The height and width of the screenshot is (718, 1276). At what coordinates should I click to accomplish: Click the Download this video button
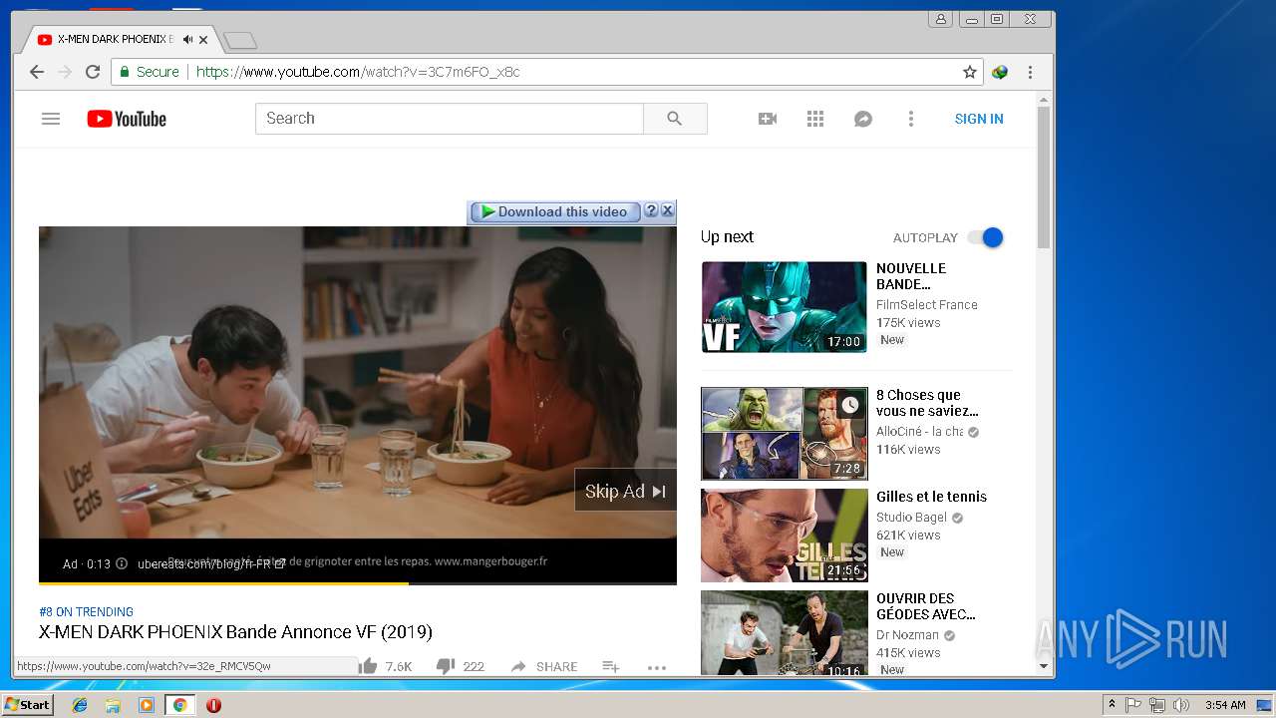point(555,211)
